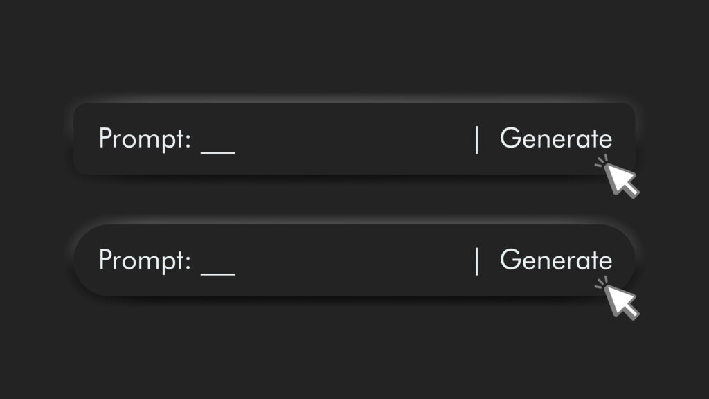Click the spark lines beside the upper cursor
The width and height of the screenshot is (709, 399).
[600, 161]
